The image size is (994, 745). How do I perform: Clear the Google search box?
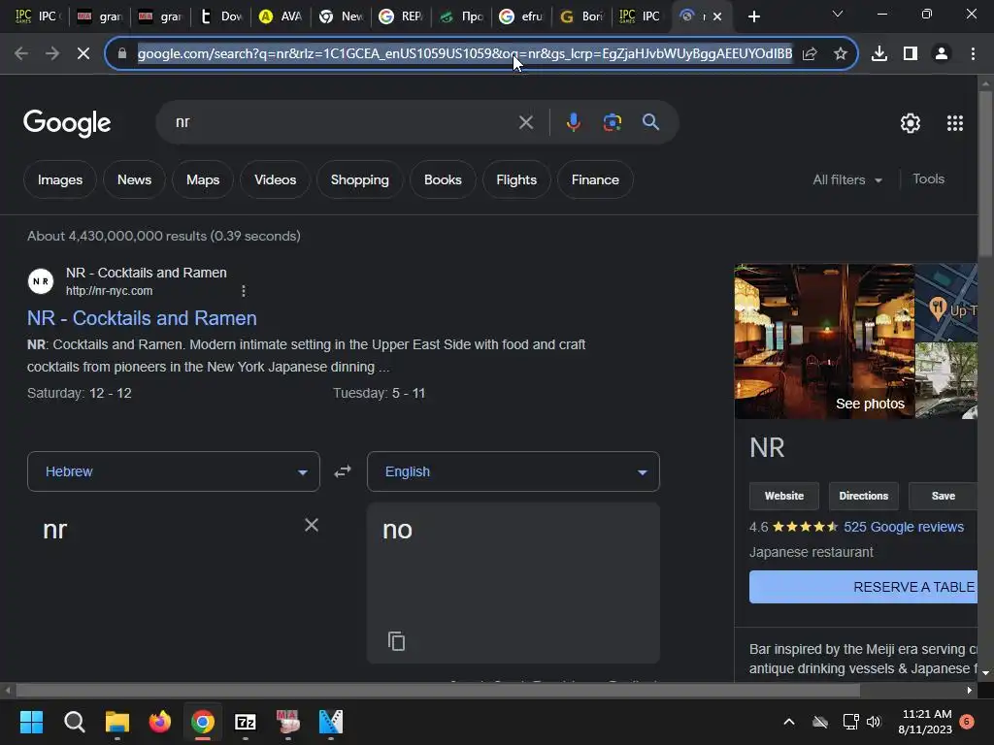pos(526,122)
